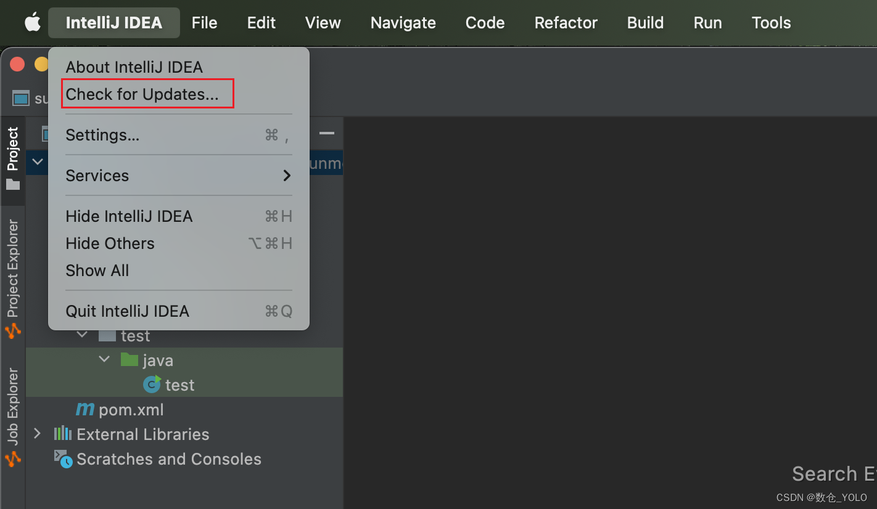Select the test folder in tree
This screenshot has height=509, width=877.
[136, 336]
